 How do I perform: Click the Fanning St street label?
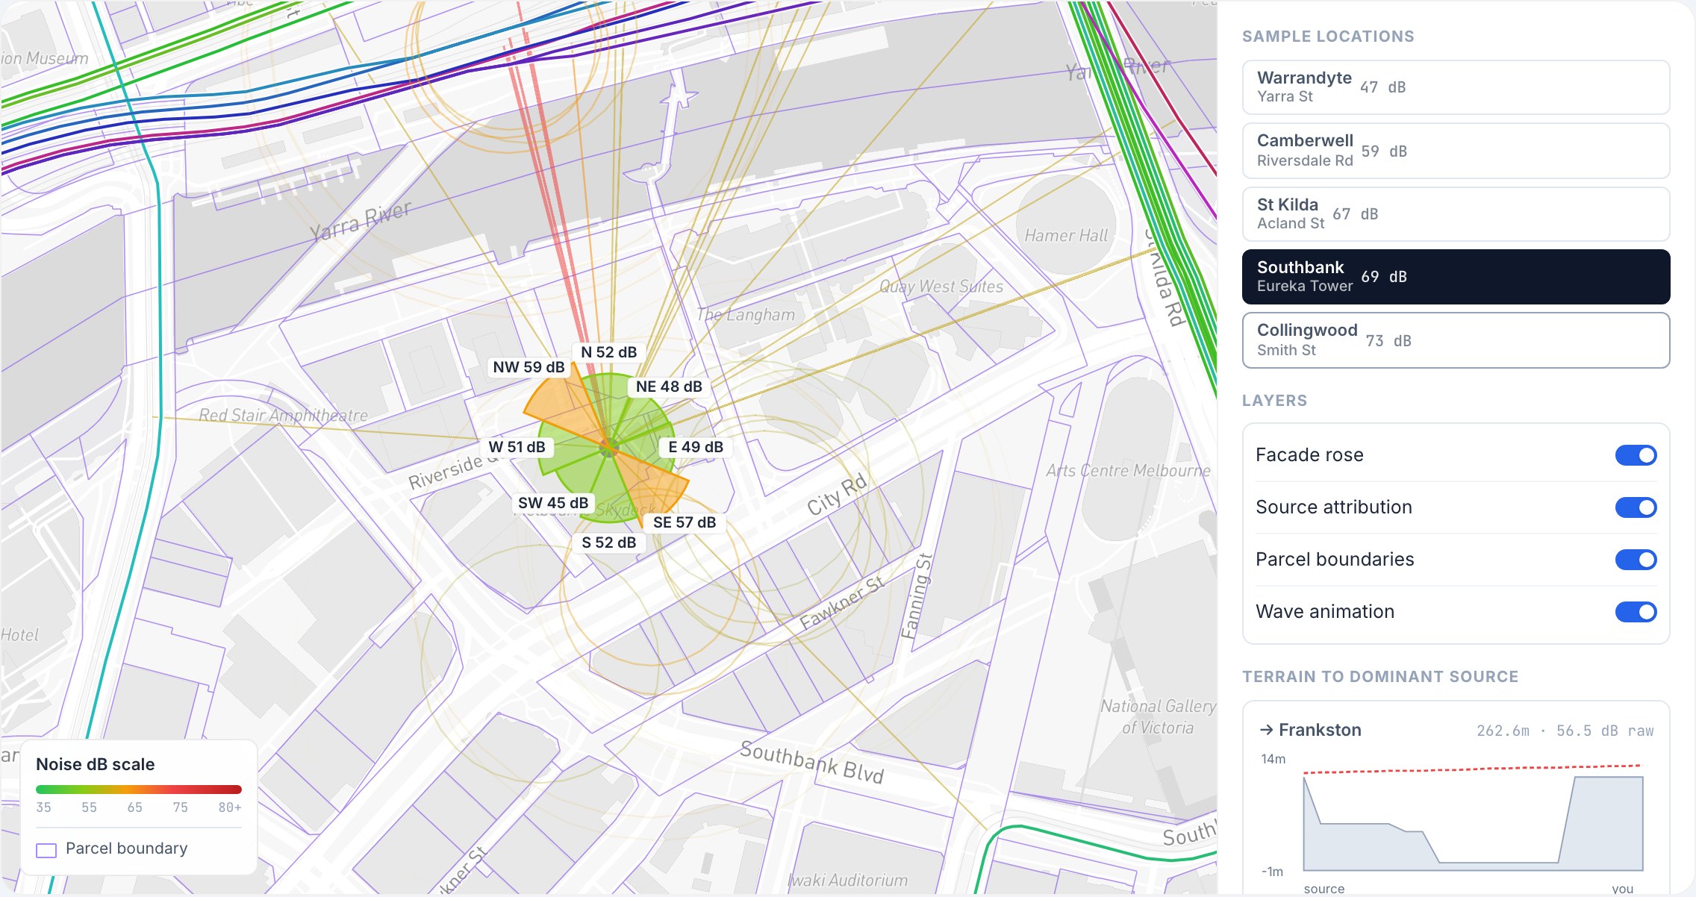[x=916, y=596]
